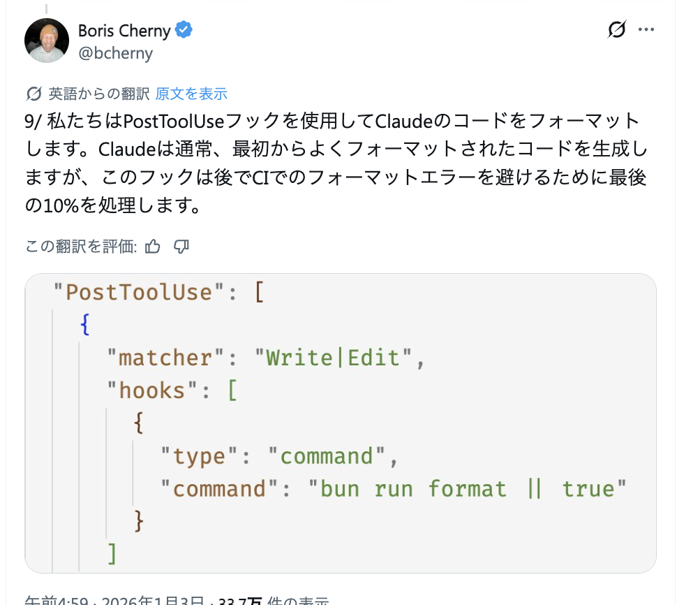Click the "hooks" key in the code image
This screenshot has height=605, width=677.
(152, 390)
